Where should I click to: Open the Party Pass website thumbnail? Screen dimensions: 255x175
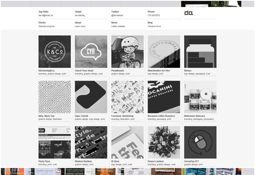55,142
